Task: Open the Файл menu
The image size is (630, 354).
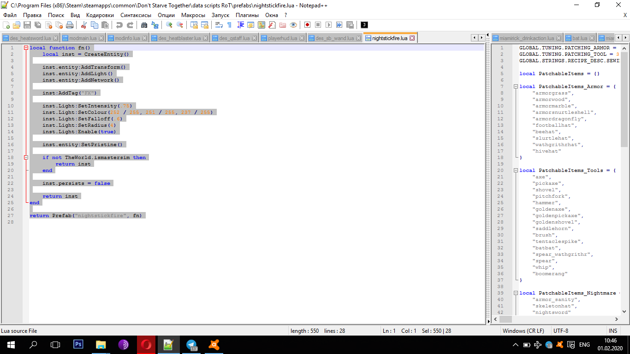Action: (x=10, y=15)
